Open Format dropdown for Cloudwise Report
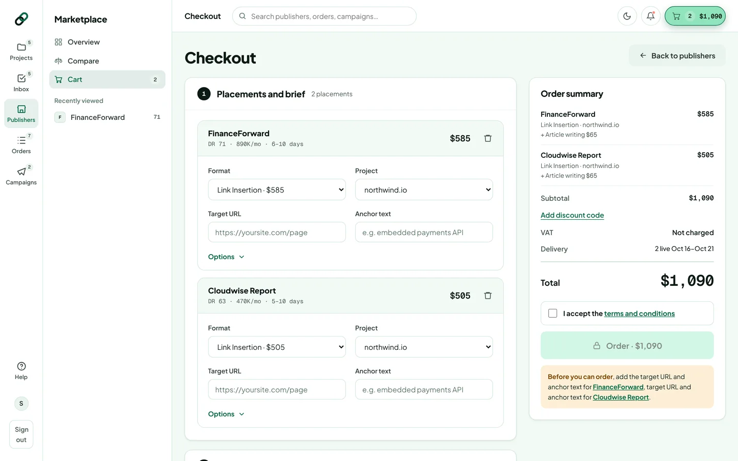Image resolution: width=738 pixels, height=461 pixels. point(277,347)
